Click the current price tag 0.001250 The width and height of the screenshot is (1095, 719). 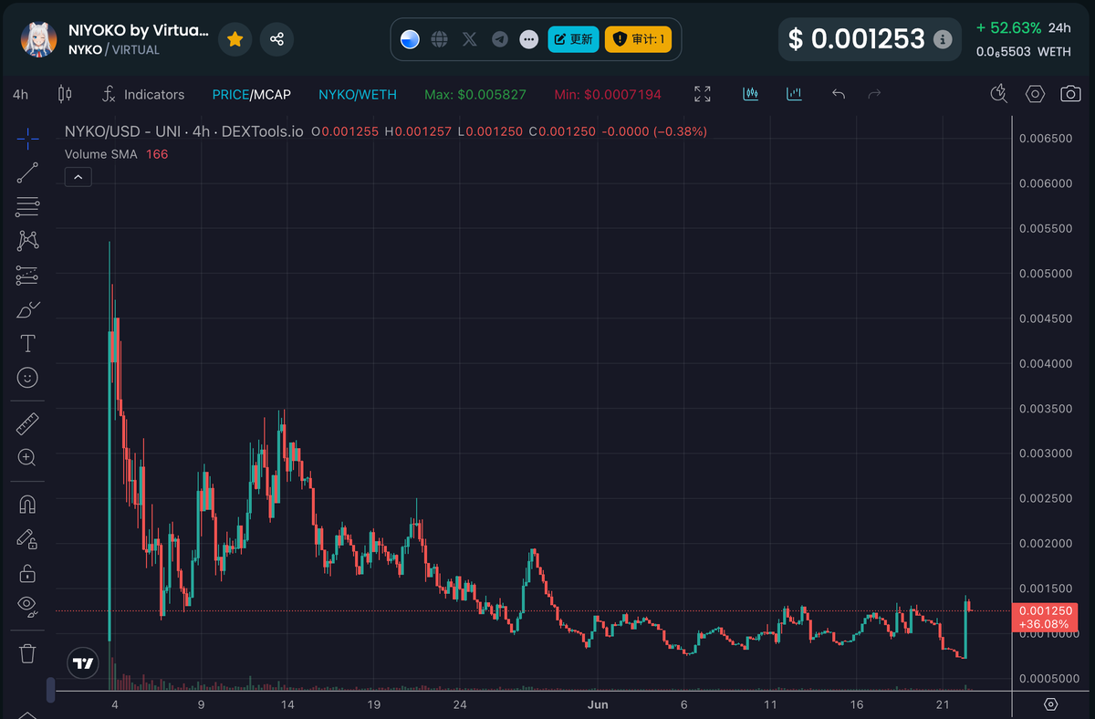[x=1045, y=618]
